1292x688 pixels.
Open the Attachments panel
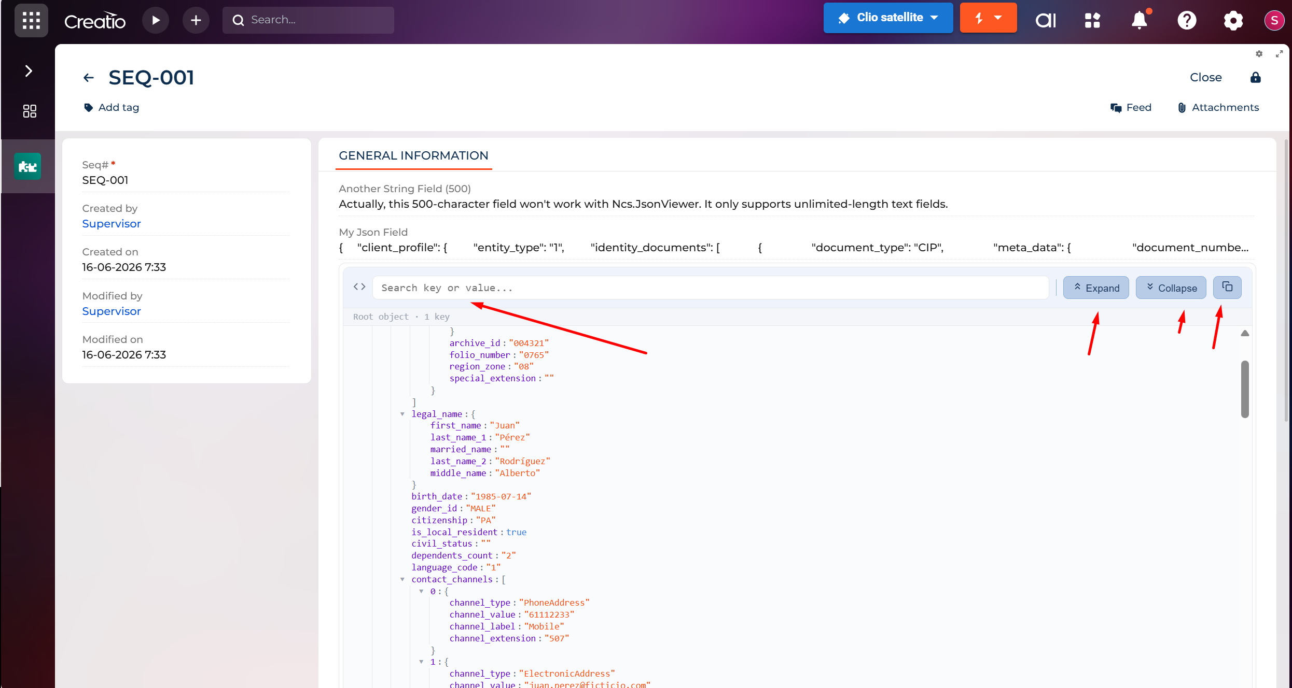1218,107
